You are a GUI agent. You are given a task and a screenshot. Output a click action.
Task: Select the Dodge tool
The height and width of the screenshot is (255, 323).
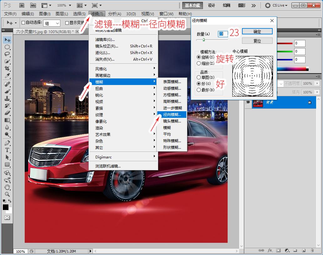(7, 134)
